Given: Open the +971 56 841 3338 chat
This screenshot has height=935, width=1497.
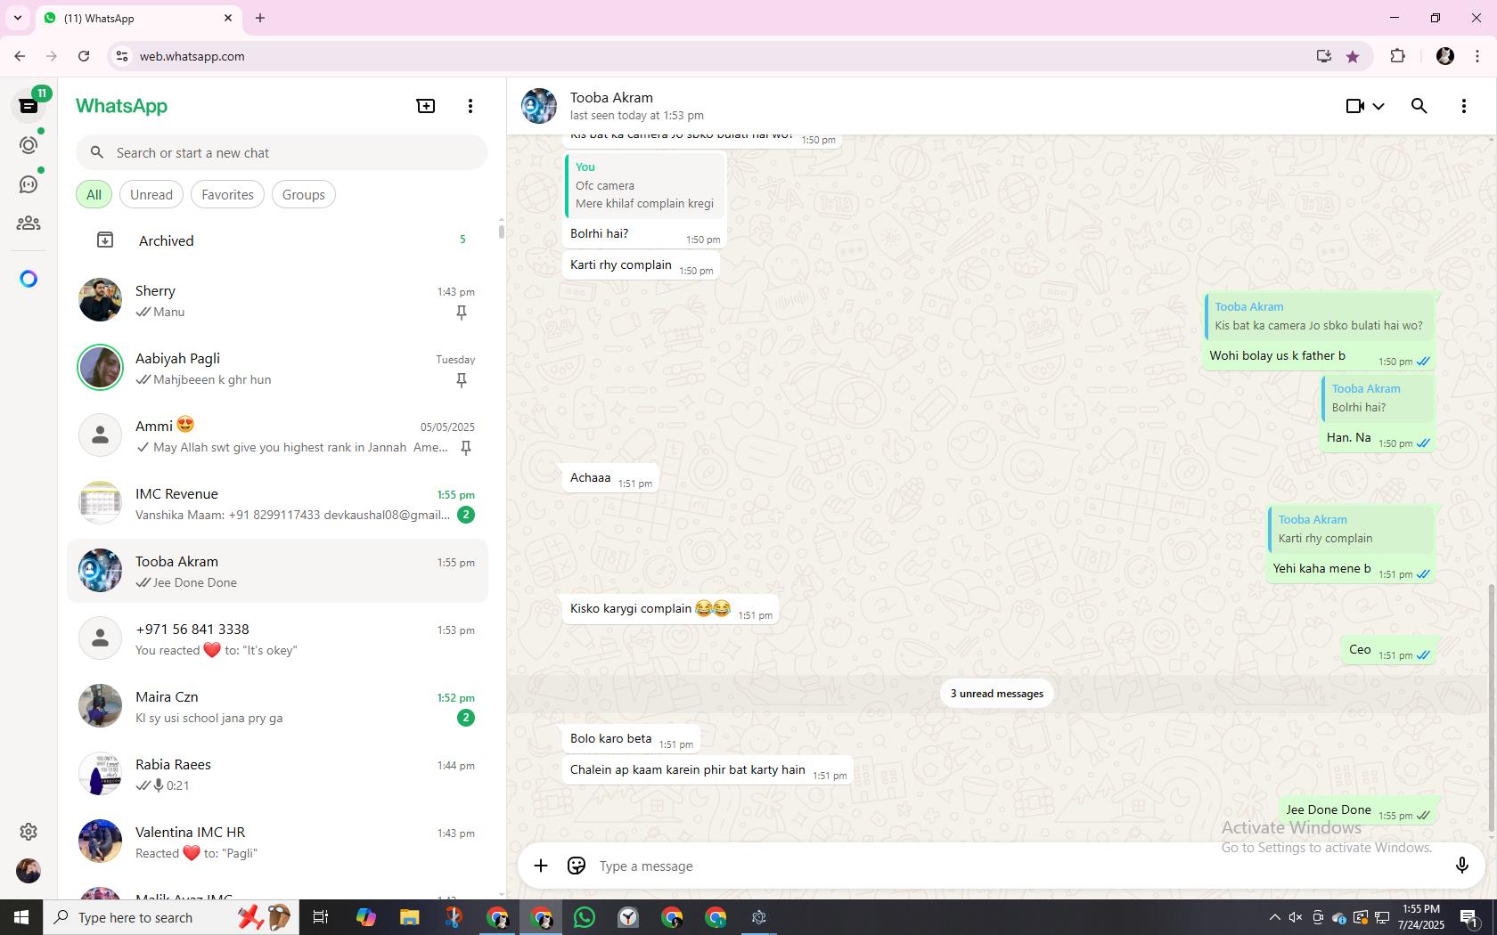Looking at the screenshot, I should (x=278, y=639).
